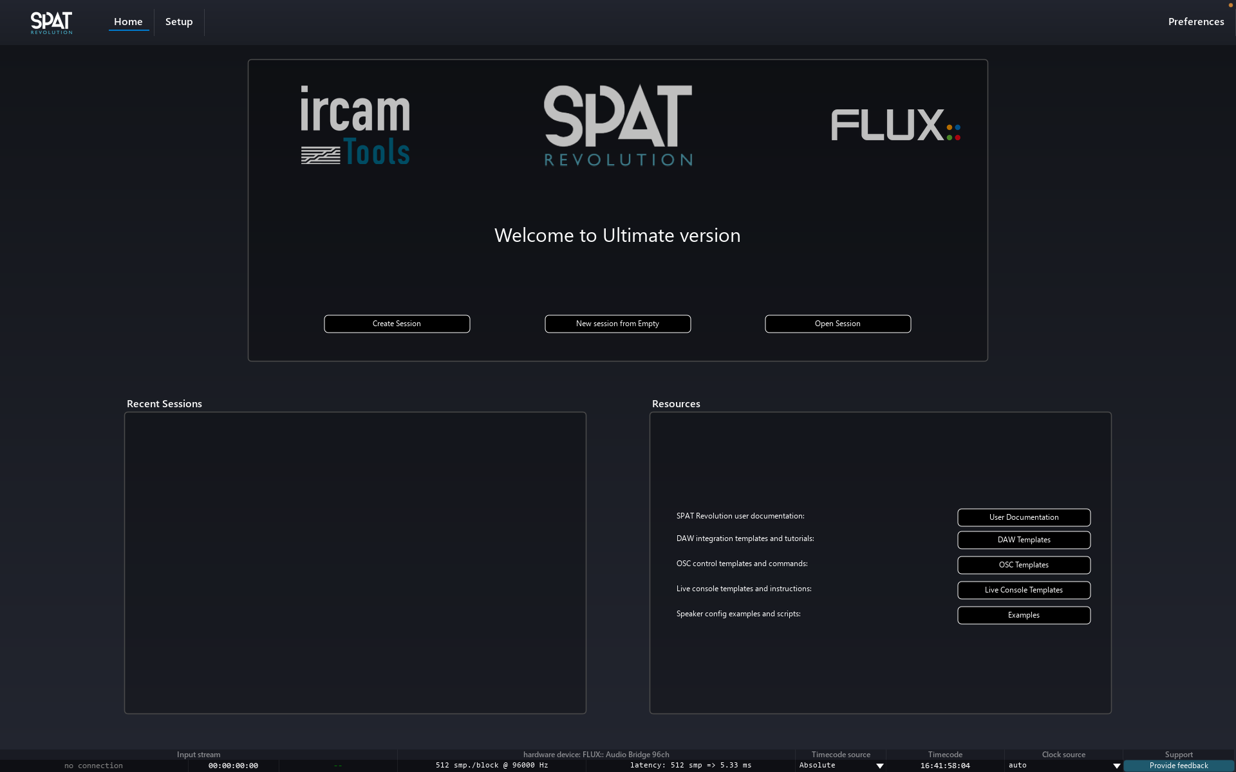Click New session from Empty
The width and height of the screenshot is (1236, 772).
point(617,324)
